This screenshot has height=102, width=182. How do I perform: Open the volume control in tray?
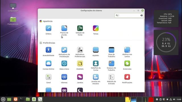[x=174, y=99]
